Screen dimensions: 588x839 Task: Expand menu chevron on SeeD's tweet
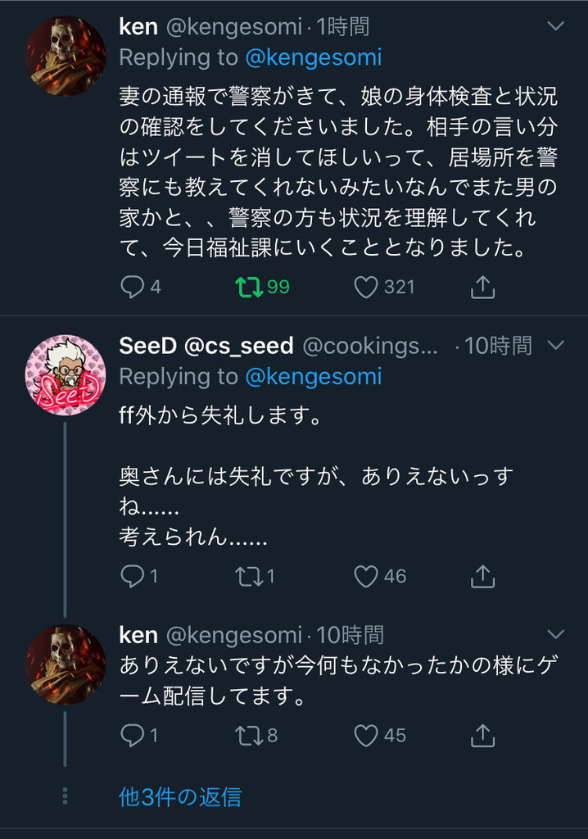click(556, 345)
